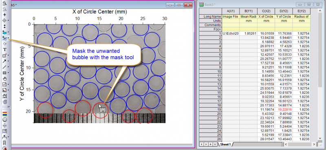Select the Mask Points on Active Plot tool

click(x=4, y=38)
